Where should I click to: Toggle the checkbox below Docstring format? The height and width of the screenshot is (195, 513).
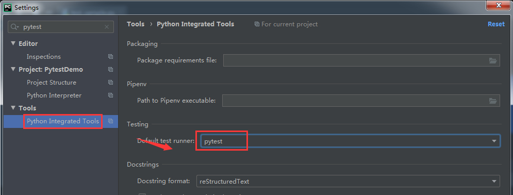point(142,193)
